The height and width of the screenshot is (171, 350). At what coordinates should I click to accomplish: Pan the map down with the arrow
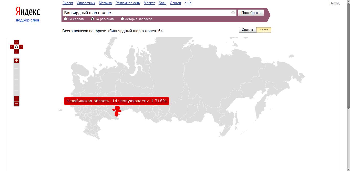click(16, 52)
